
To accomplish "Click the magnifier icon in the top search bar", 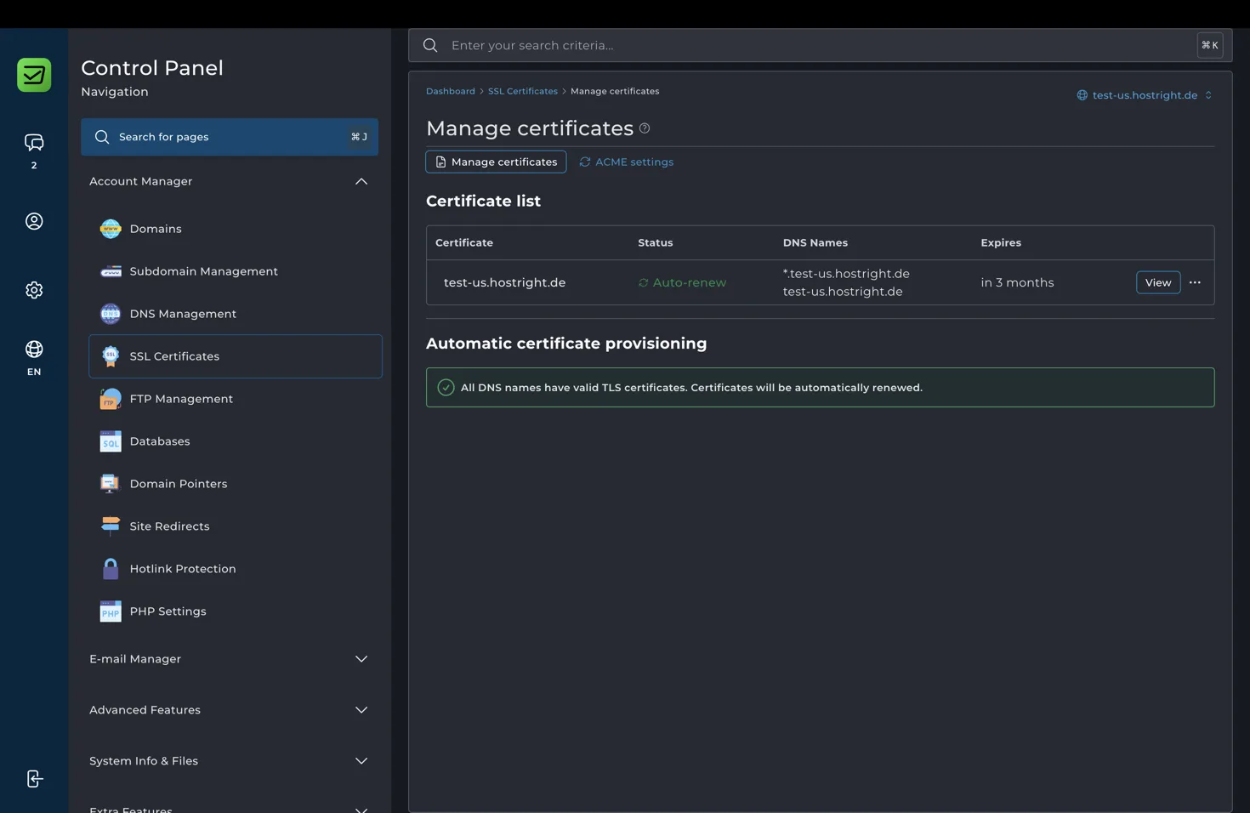I will 430,45.
